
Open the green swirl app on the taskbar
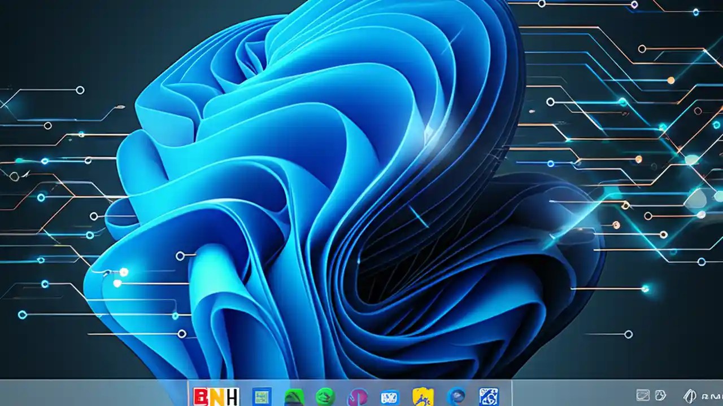coord(323,398)
